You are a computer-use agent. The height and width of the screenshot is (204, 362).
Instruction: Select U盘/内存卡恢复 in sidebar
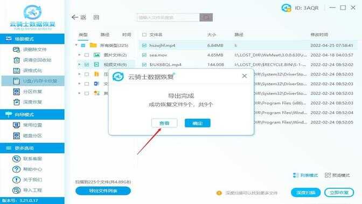[33, 81]
